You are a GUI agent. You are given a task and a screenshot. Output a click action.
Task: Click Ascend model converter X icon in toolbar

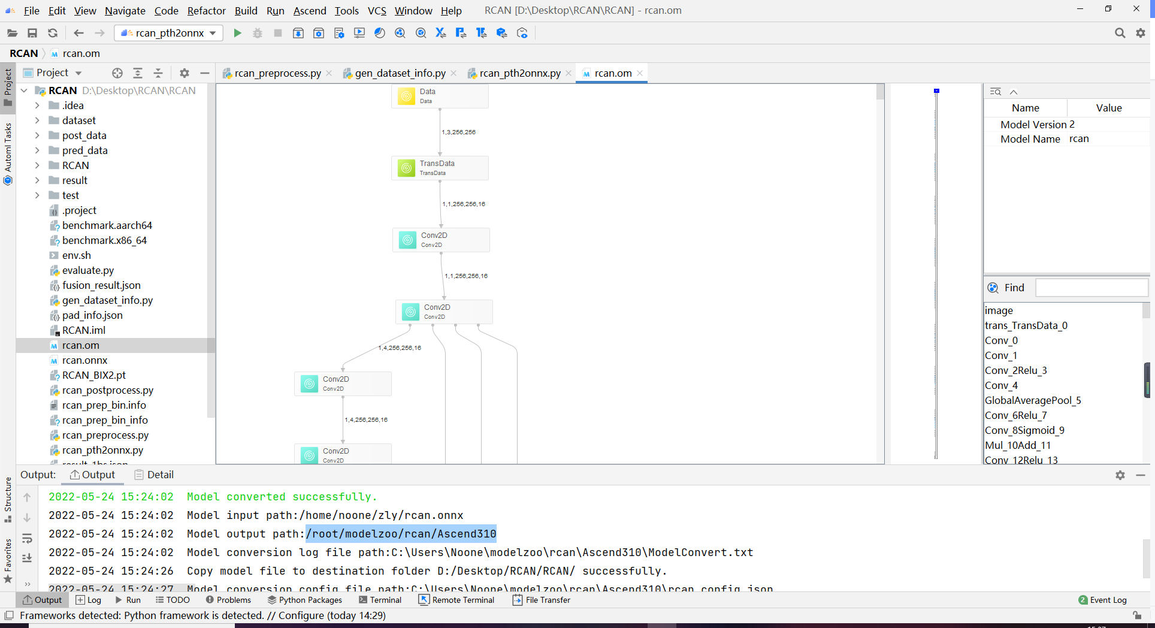pyautogui.click(x=441, y=33)
